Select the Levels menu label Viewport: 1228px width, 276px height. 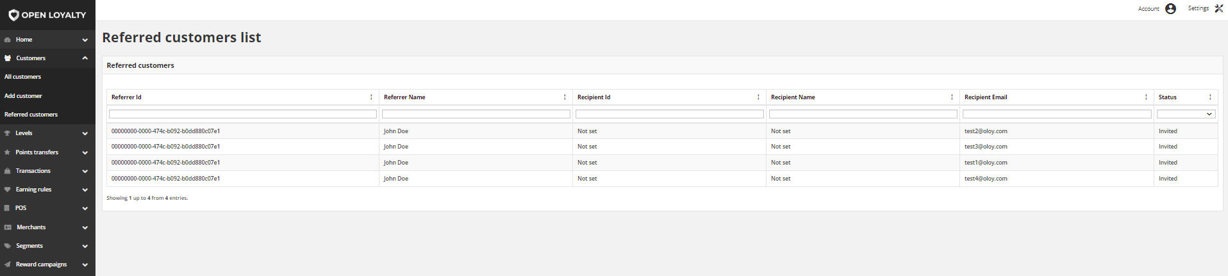[x=24, y=133]
